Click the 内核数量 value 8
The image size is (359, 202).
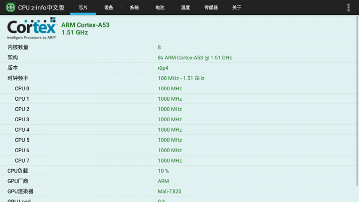coord(159,47)
